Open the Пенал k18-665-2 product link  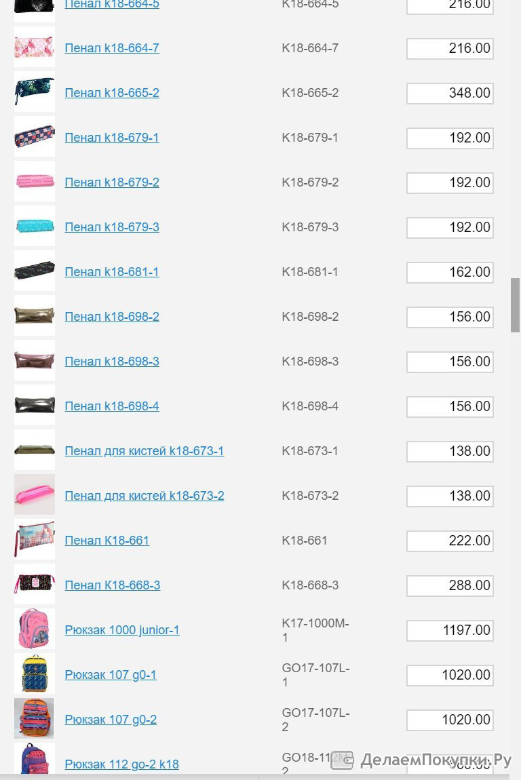pos(112,93)
